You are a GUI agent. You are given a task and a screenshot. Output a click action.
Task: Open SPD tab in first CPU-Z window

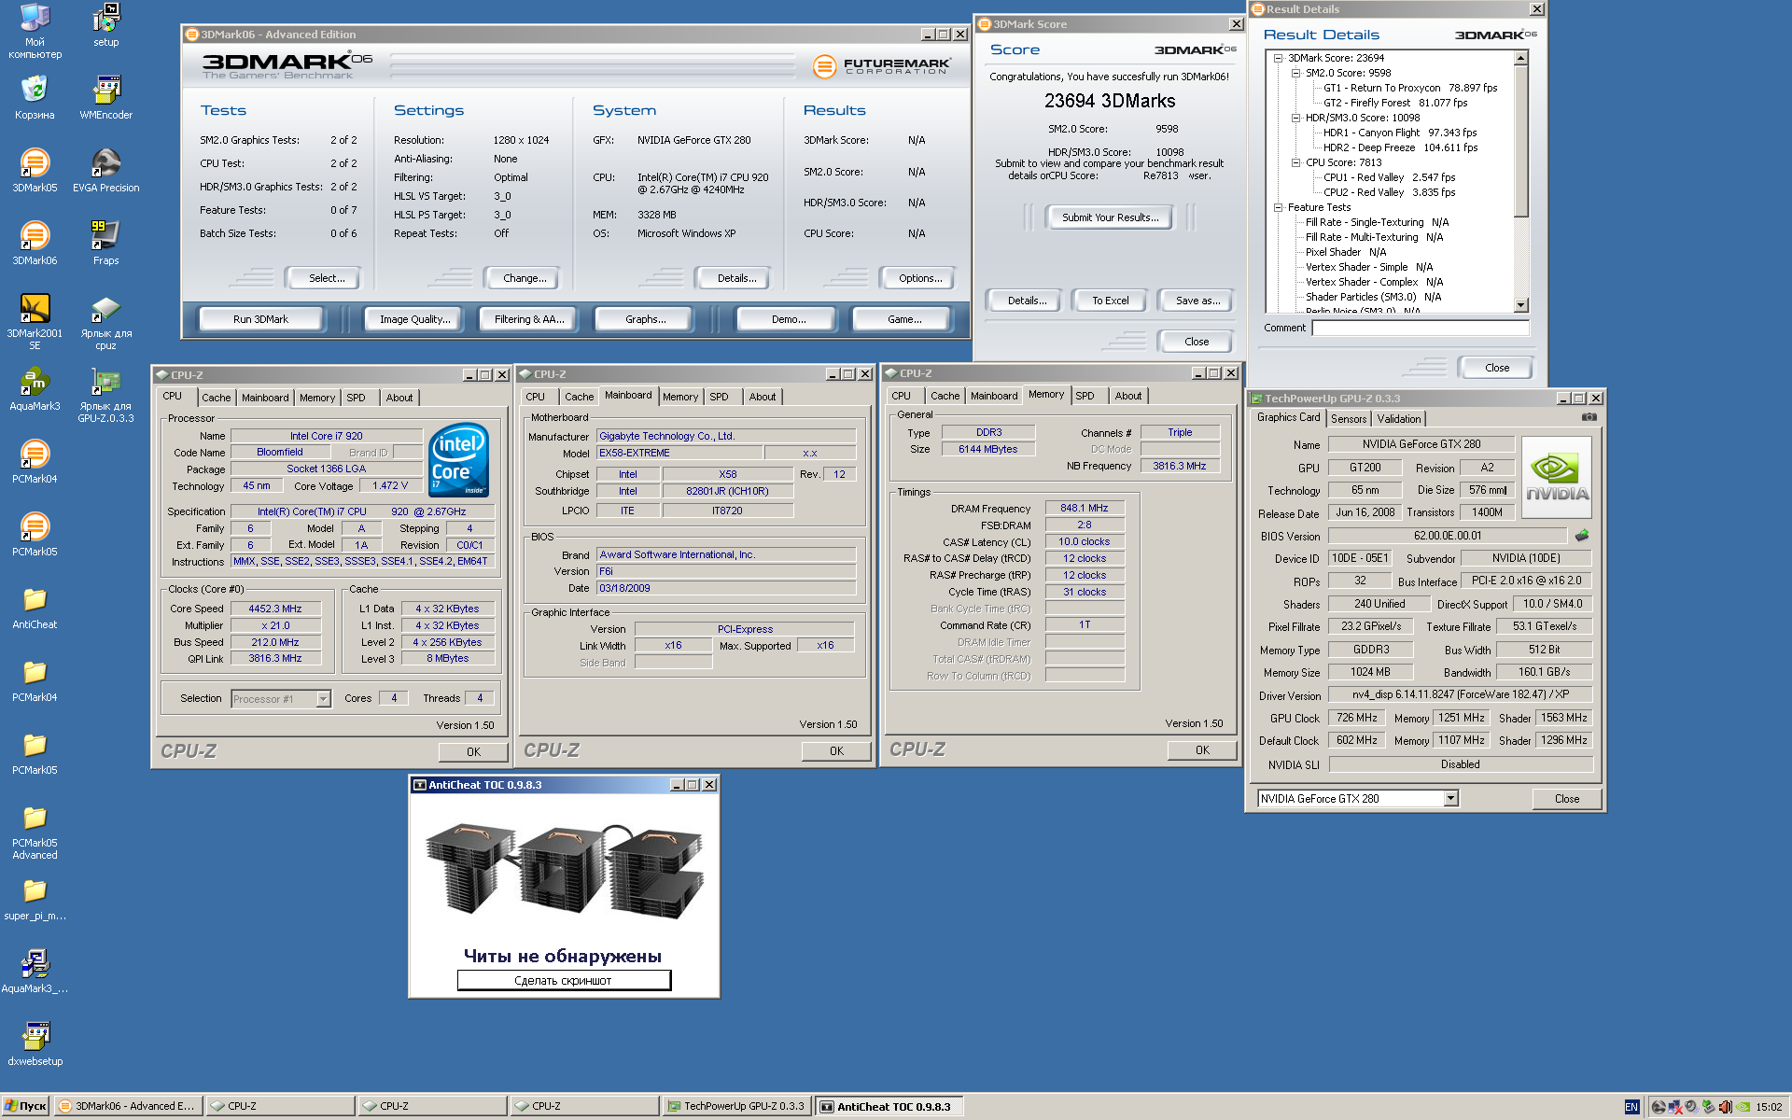point(356,398)
